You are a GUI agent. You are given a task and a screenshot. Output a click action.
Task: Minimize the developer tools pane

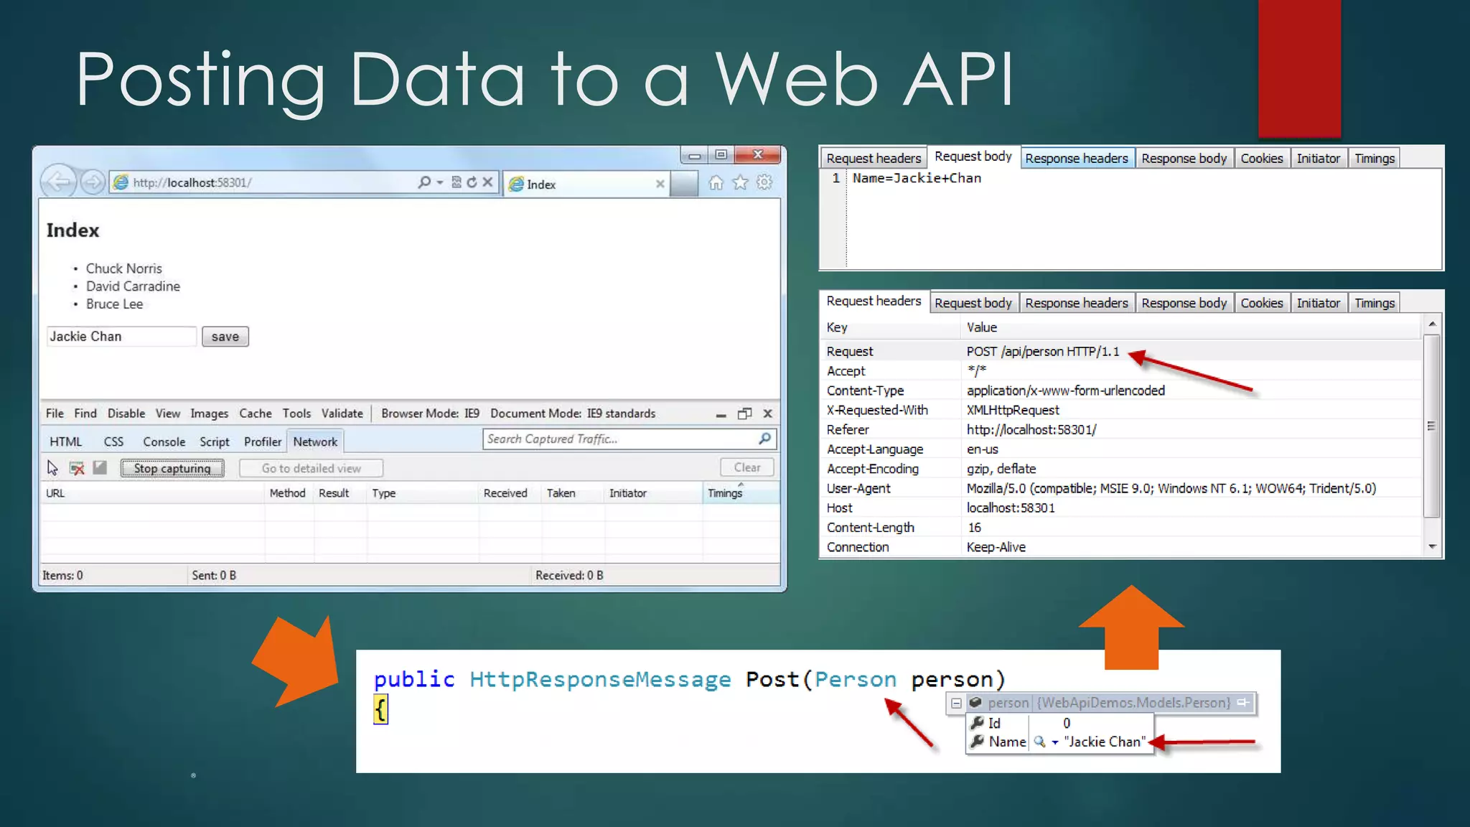point(721,414)
